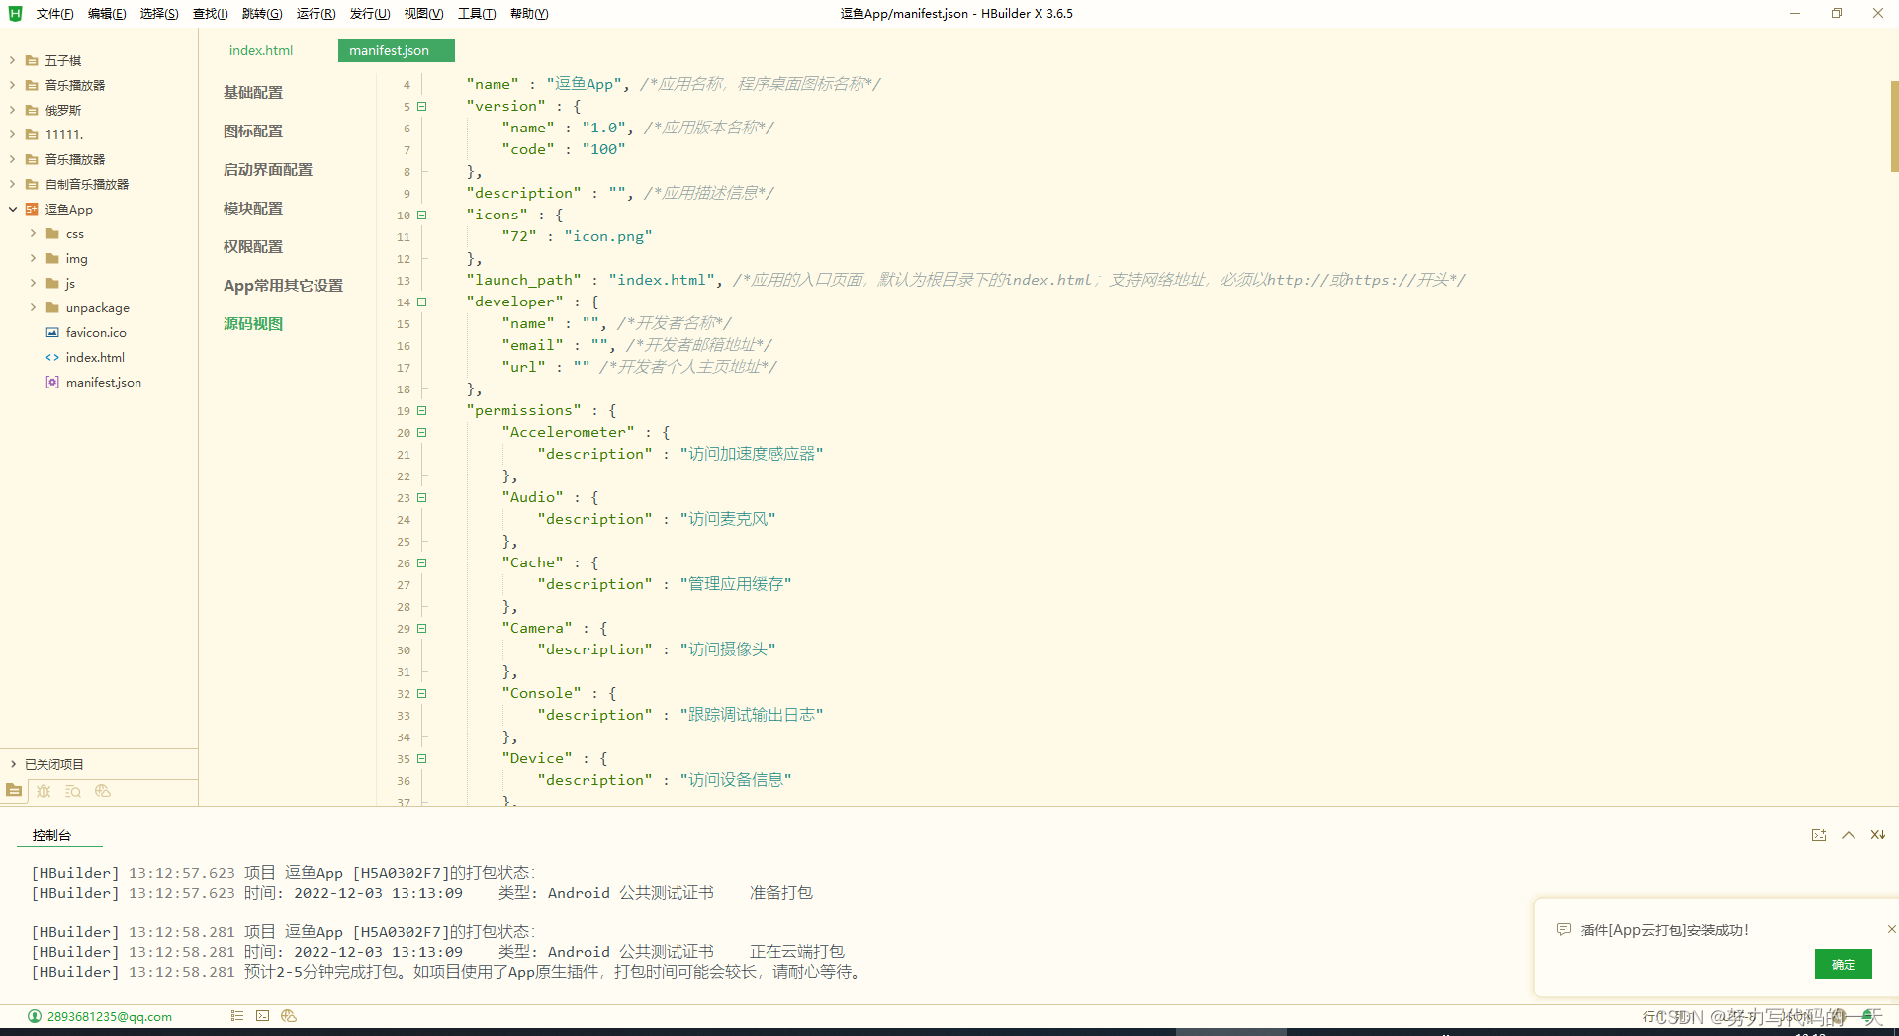Viewport: 1899px width, 1036px height.
Task: Open the project explorer icon in sidebar footer
Action: 14,791
